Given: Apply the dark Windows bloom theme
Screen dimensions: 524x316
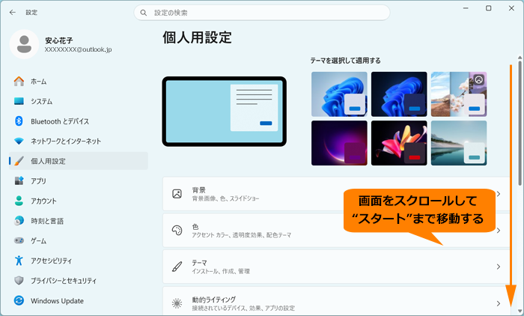Looking at the screenshot, I should coord(399,94).
